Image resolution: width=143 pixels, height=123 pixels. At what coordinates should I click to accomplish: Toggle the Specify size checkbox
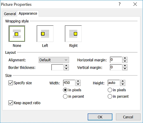10,83
